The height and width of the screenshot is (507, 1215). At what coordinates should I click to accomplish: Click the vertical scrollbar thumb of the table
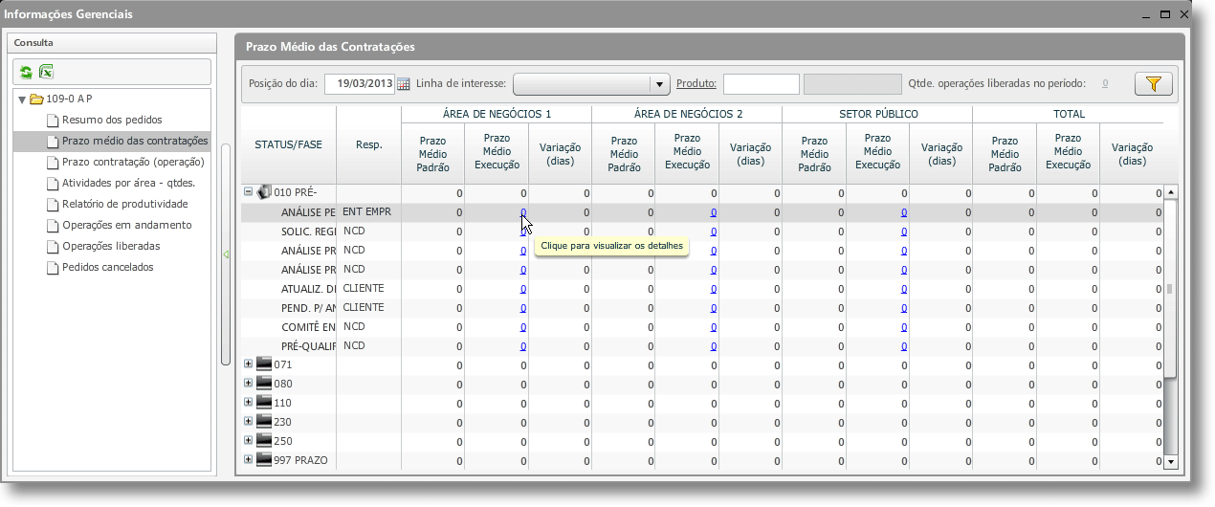1169,290
